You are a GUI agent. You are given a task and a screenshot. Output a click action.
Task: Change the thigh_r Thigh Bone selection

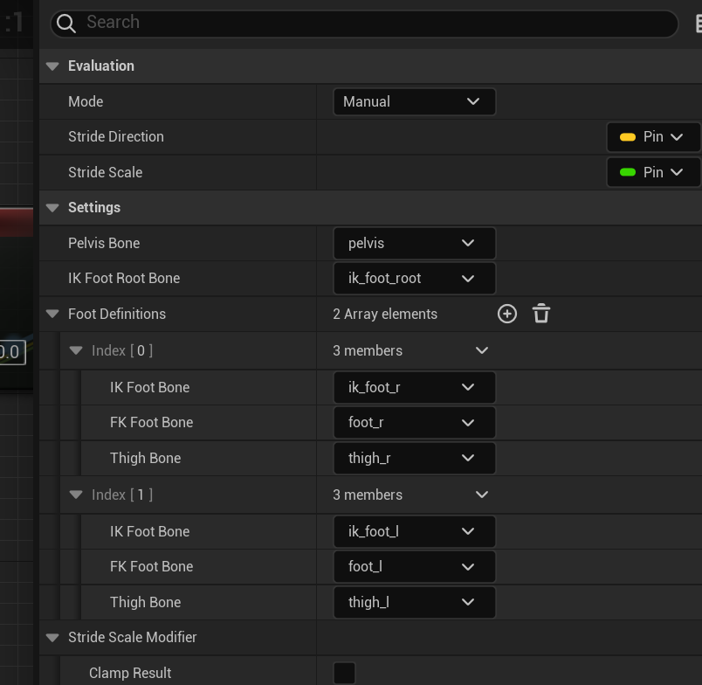click(x=414, y=458)
